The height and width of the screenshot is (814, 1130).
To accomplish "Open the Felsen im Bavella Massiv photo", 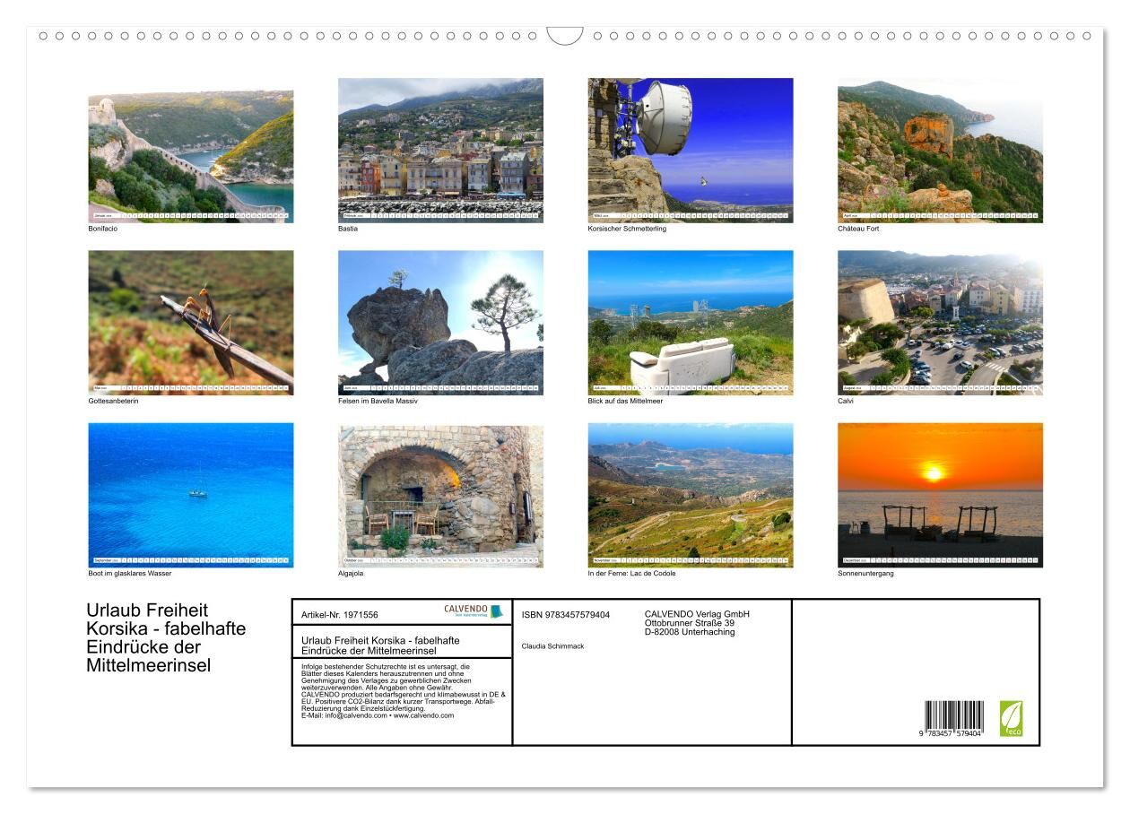I will tap(440, 323).
